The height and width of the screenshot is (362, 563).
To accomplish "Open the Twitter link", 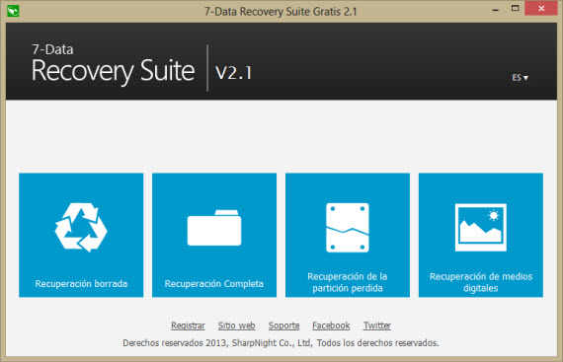I will [x=377, y=326].
